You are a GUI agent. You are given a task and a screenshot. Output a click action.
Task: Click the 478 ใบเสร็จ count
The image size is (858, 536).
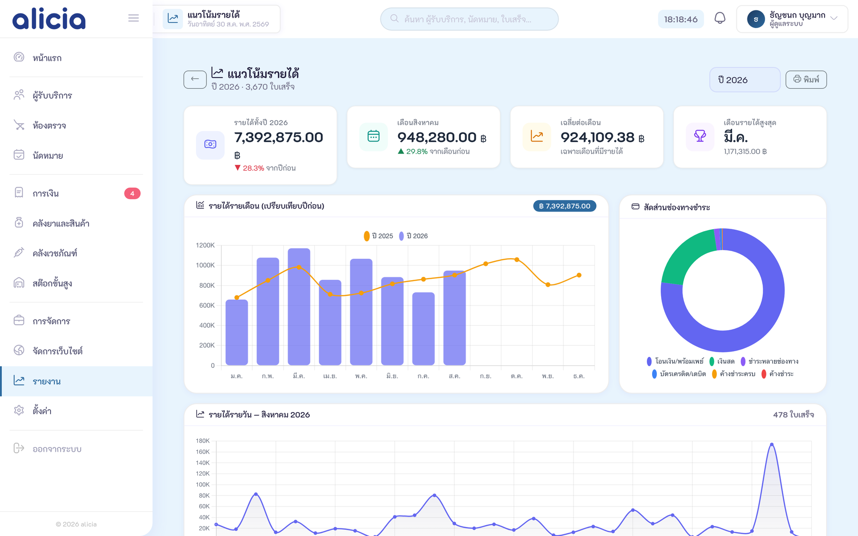click(793, 415)
